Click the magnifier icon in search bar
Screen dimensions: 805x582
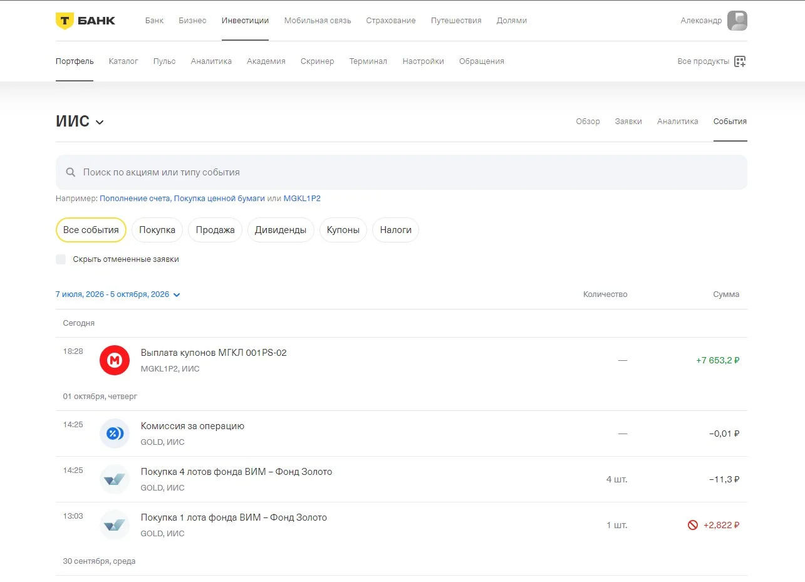[71, 172]
